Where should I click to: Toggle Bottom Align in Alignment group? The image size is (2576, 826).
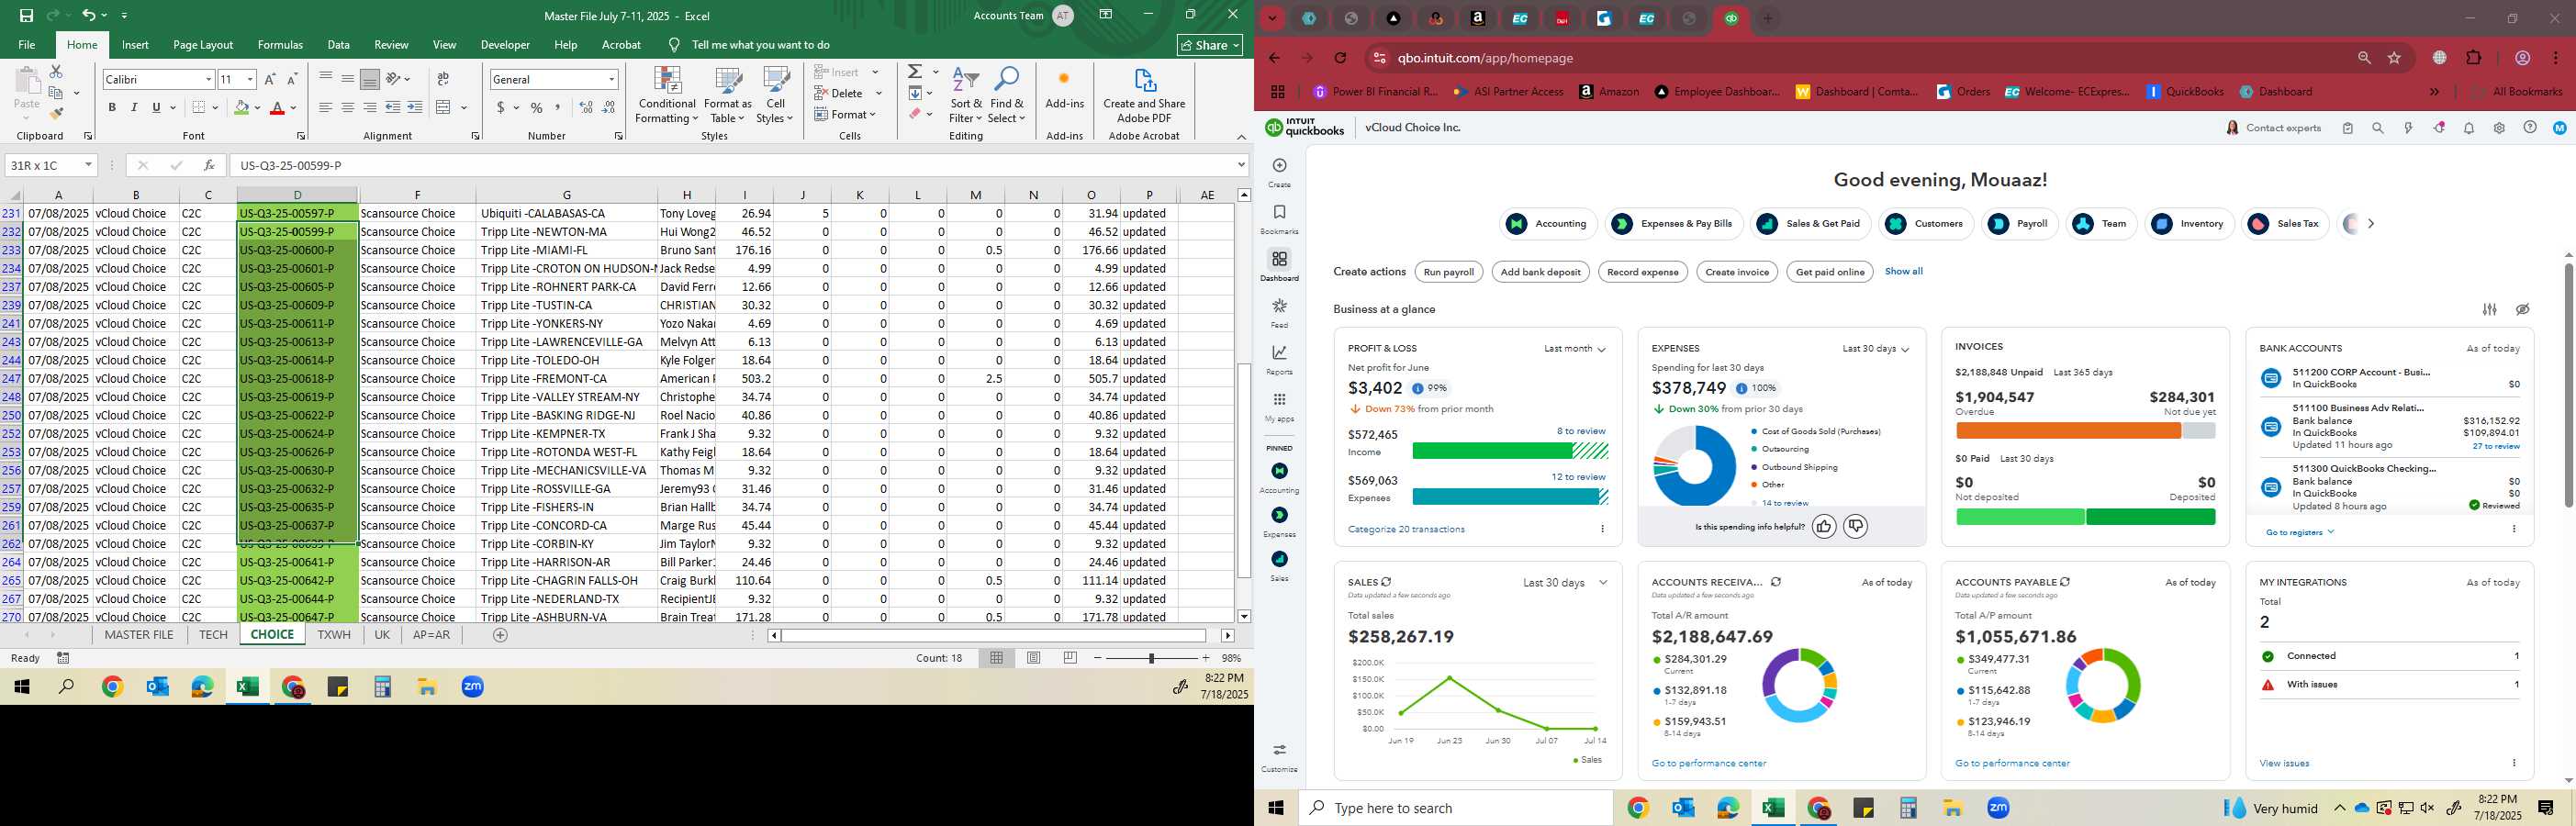pyautogui.click(x=369, y=79)
